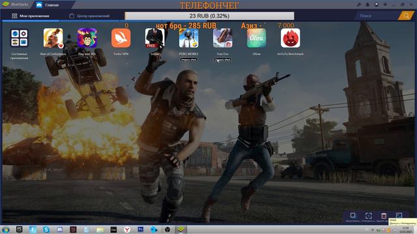Open multi-instance manager icon at bottom right
Image resolution: width=417 pixels, height=234 pixels.
[x=352, y=215]
